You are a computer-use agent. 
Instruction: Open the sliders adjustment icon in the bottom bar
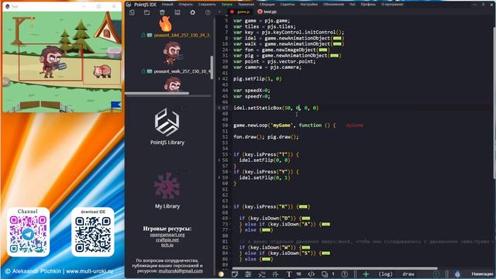(x=248, y=274)
